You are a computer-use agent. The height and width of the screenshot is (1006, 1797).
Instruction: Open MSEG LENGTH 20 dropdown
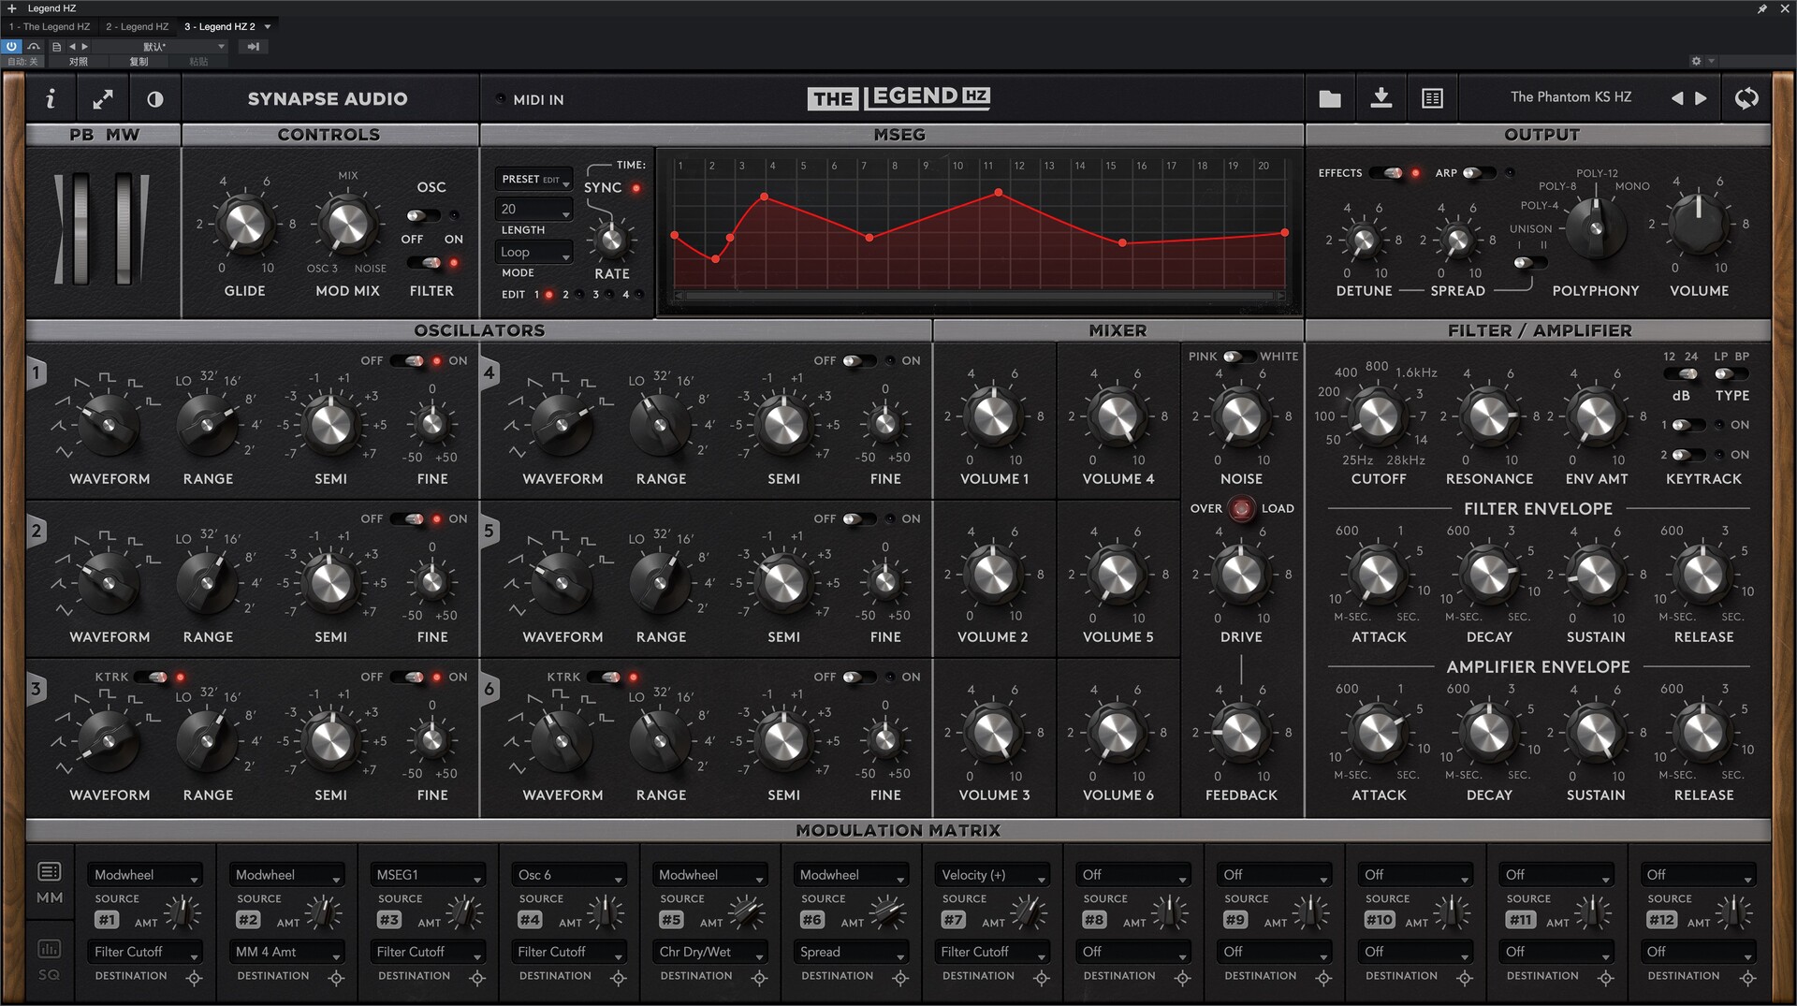533,209
